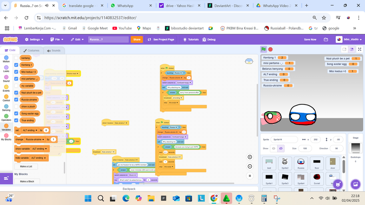
Task: Open variable dropdown in set block
Action: (x=30, y=130)
